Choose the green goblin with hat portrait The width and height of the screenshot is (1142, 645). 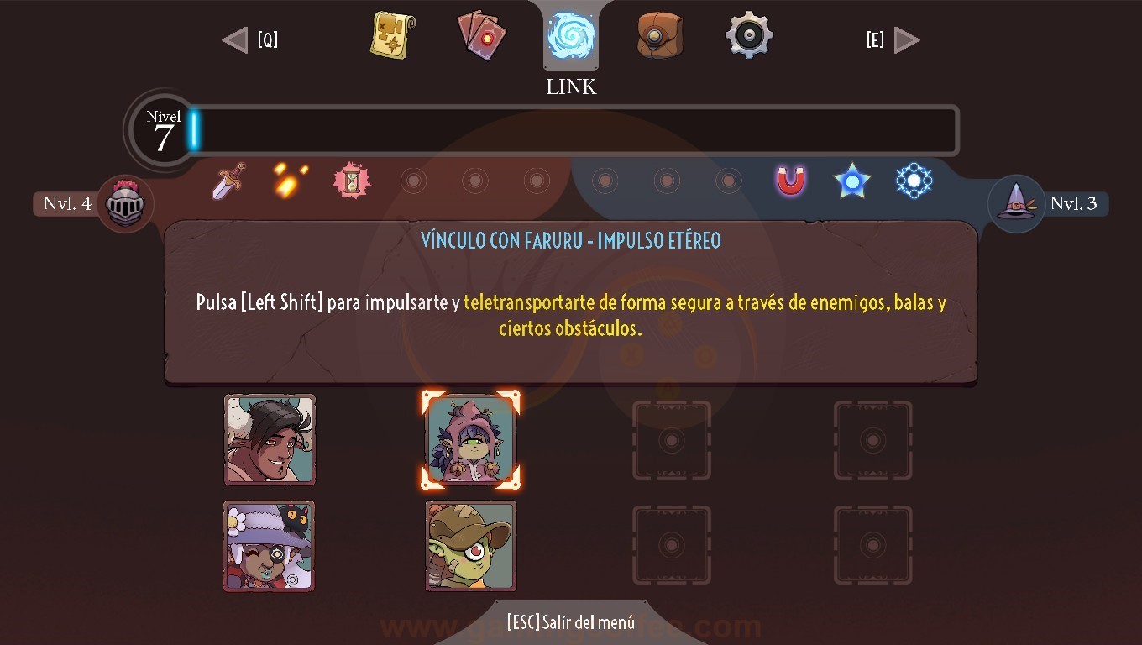(470, 546)
